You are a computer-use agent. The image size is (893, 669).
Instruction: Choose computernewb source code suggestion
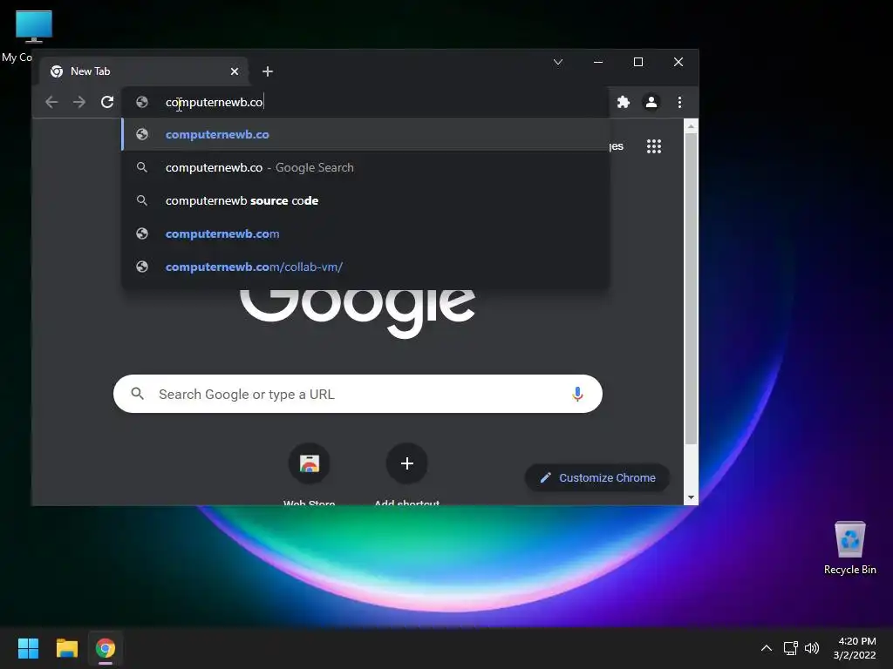point(365,200)
